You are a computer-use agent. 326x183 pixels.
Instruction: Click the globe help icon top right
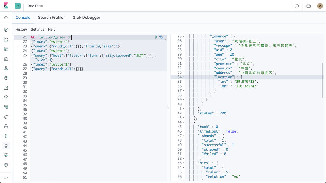(296, 6)
